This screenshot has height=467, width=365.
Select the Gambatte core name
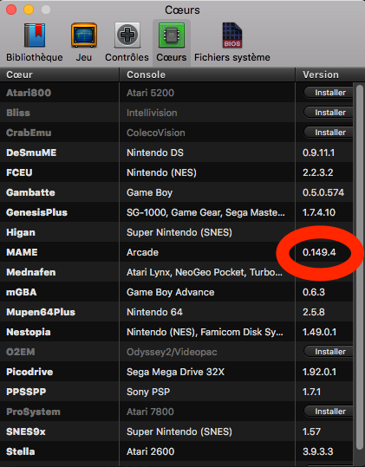pos(30,192)
